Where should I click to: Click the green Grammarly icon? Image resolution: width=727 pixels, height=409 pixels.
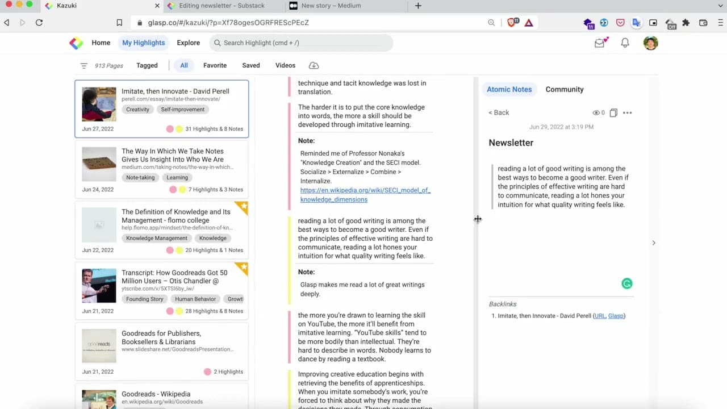[627, 283]
